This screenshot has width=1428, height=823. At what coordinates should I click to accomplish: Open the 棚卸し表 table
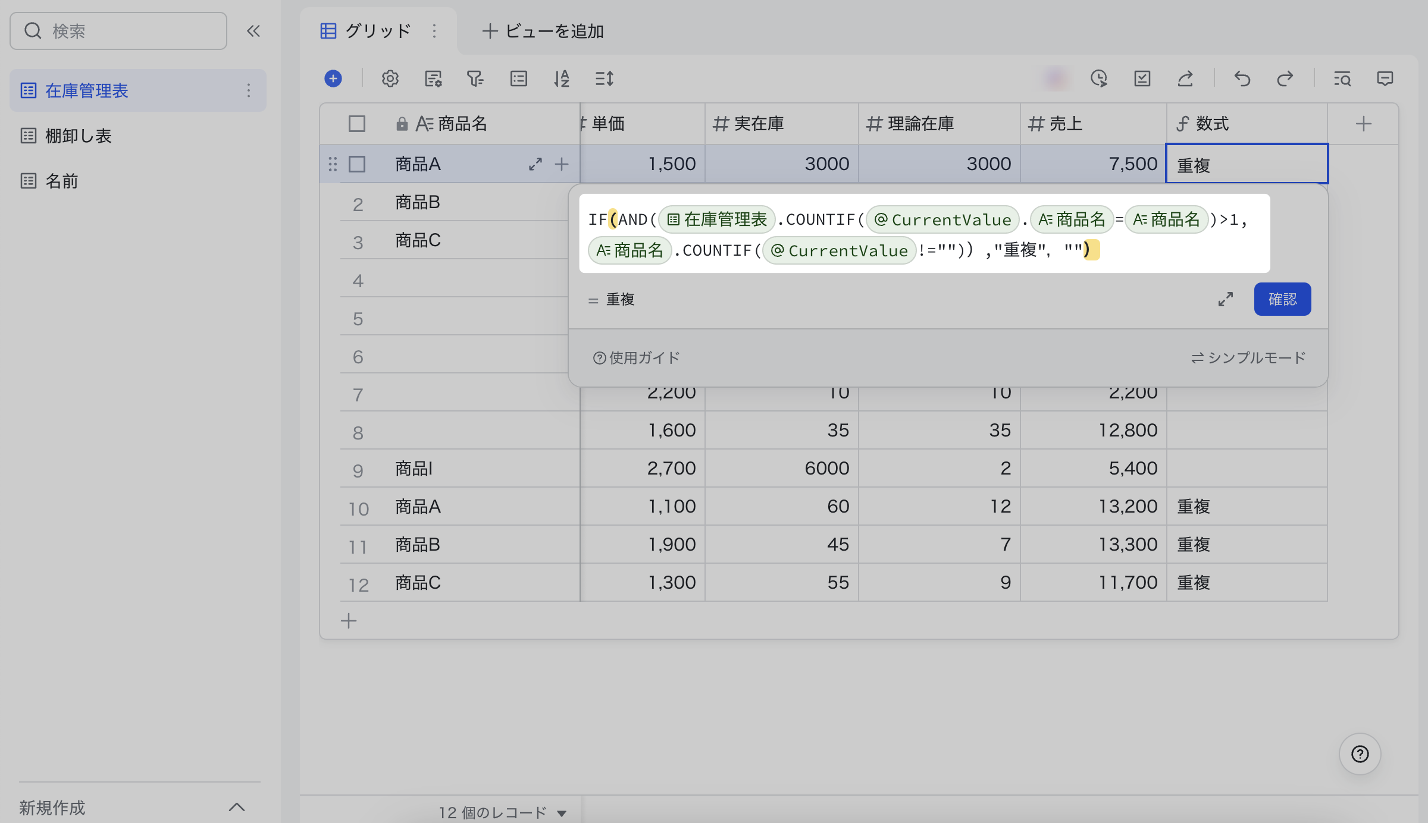(79, 136)
